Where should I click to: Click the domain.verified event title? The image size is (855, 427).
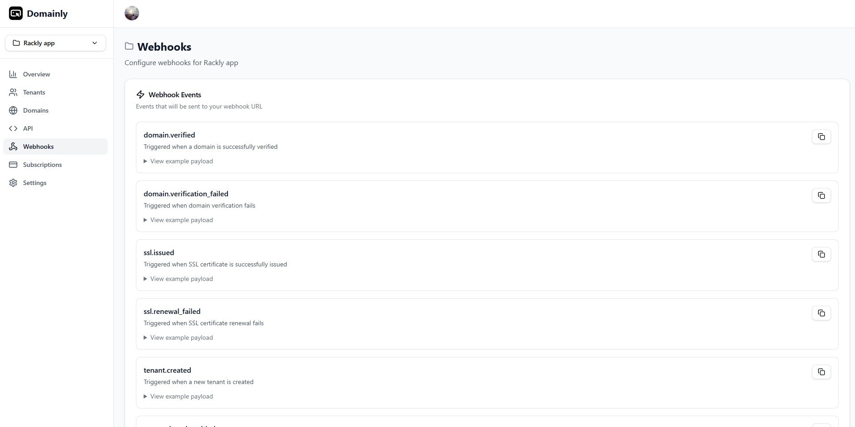[x=169, y=135]
